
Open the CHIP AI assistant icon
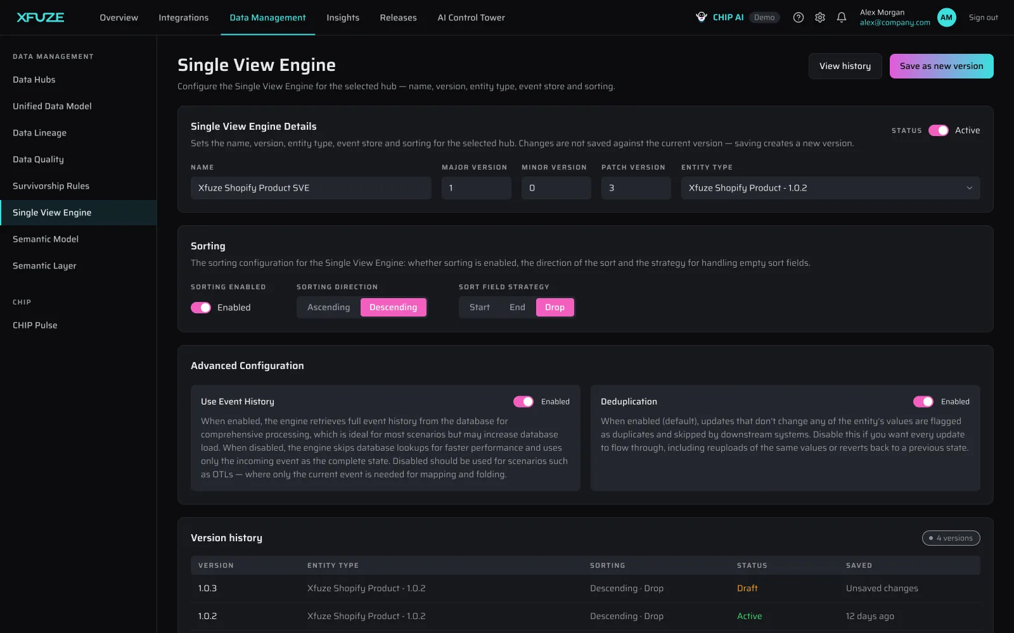click(x=702, y=17)
